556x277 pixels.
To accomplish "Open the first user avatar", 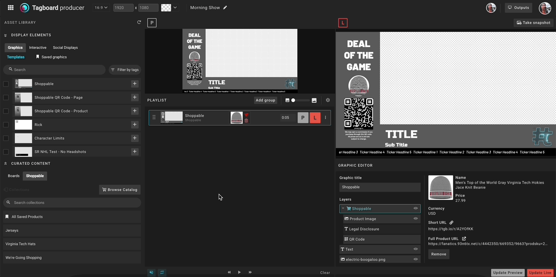I will point(491,8).
